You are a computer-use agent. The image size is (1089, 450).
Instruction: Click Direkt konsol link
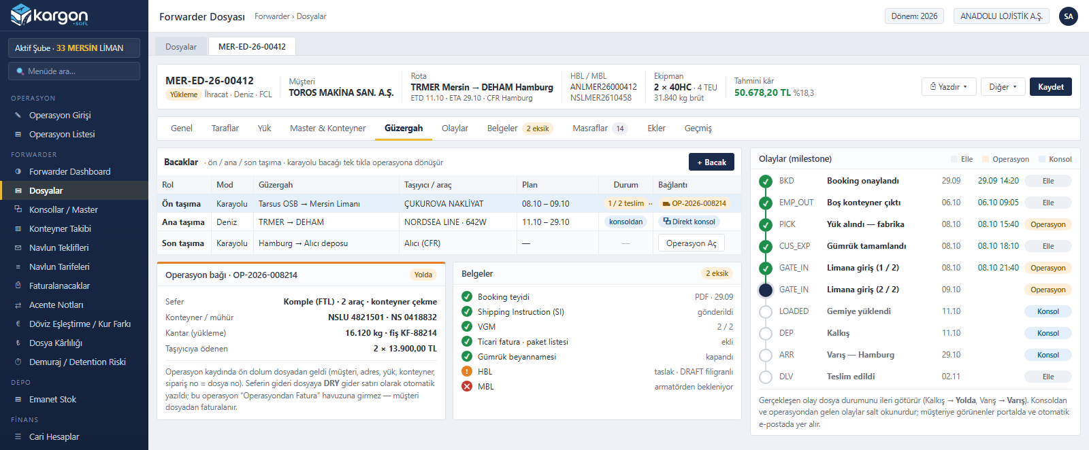coord(689,222)
